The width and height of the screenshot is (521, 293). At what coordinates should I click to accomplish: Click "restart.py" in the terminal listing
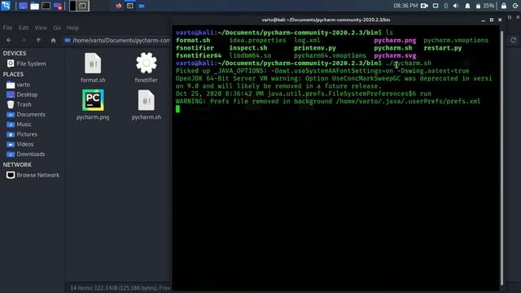pyautogui.click(x=443, y=48)
